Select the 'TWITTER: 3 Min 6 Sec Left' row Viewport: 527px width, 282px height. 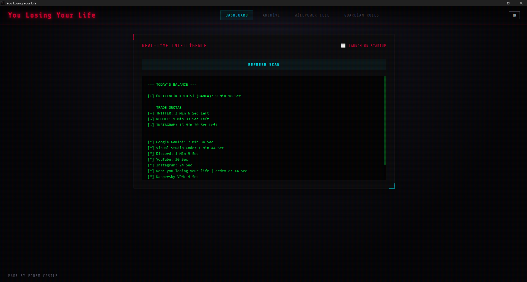click(x=178, y=113)
